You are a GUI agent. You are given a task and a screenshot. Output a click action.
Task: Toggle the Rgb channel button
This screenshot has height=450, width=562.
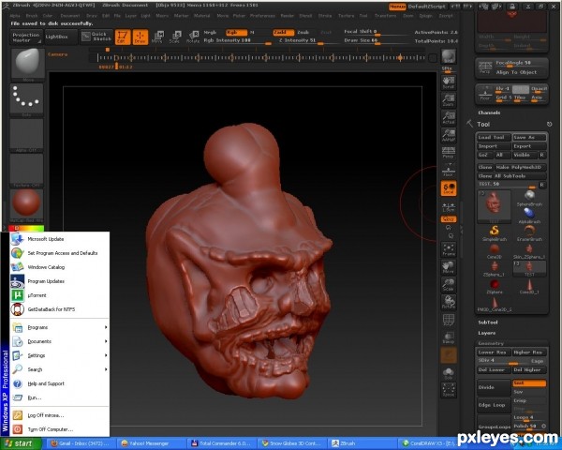(236, 32)
